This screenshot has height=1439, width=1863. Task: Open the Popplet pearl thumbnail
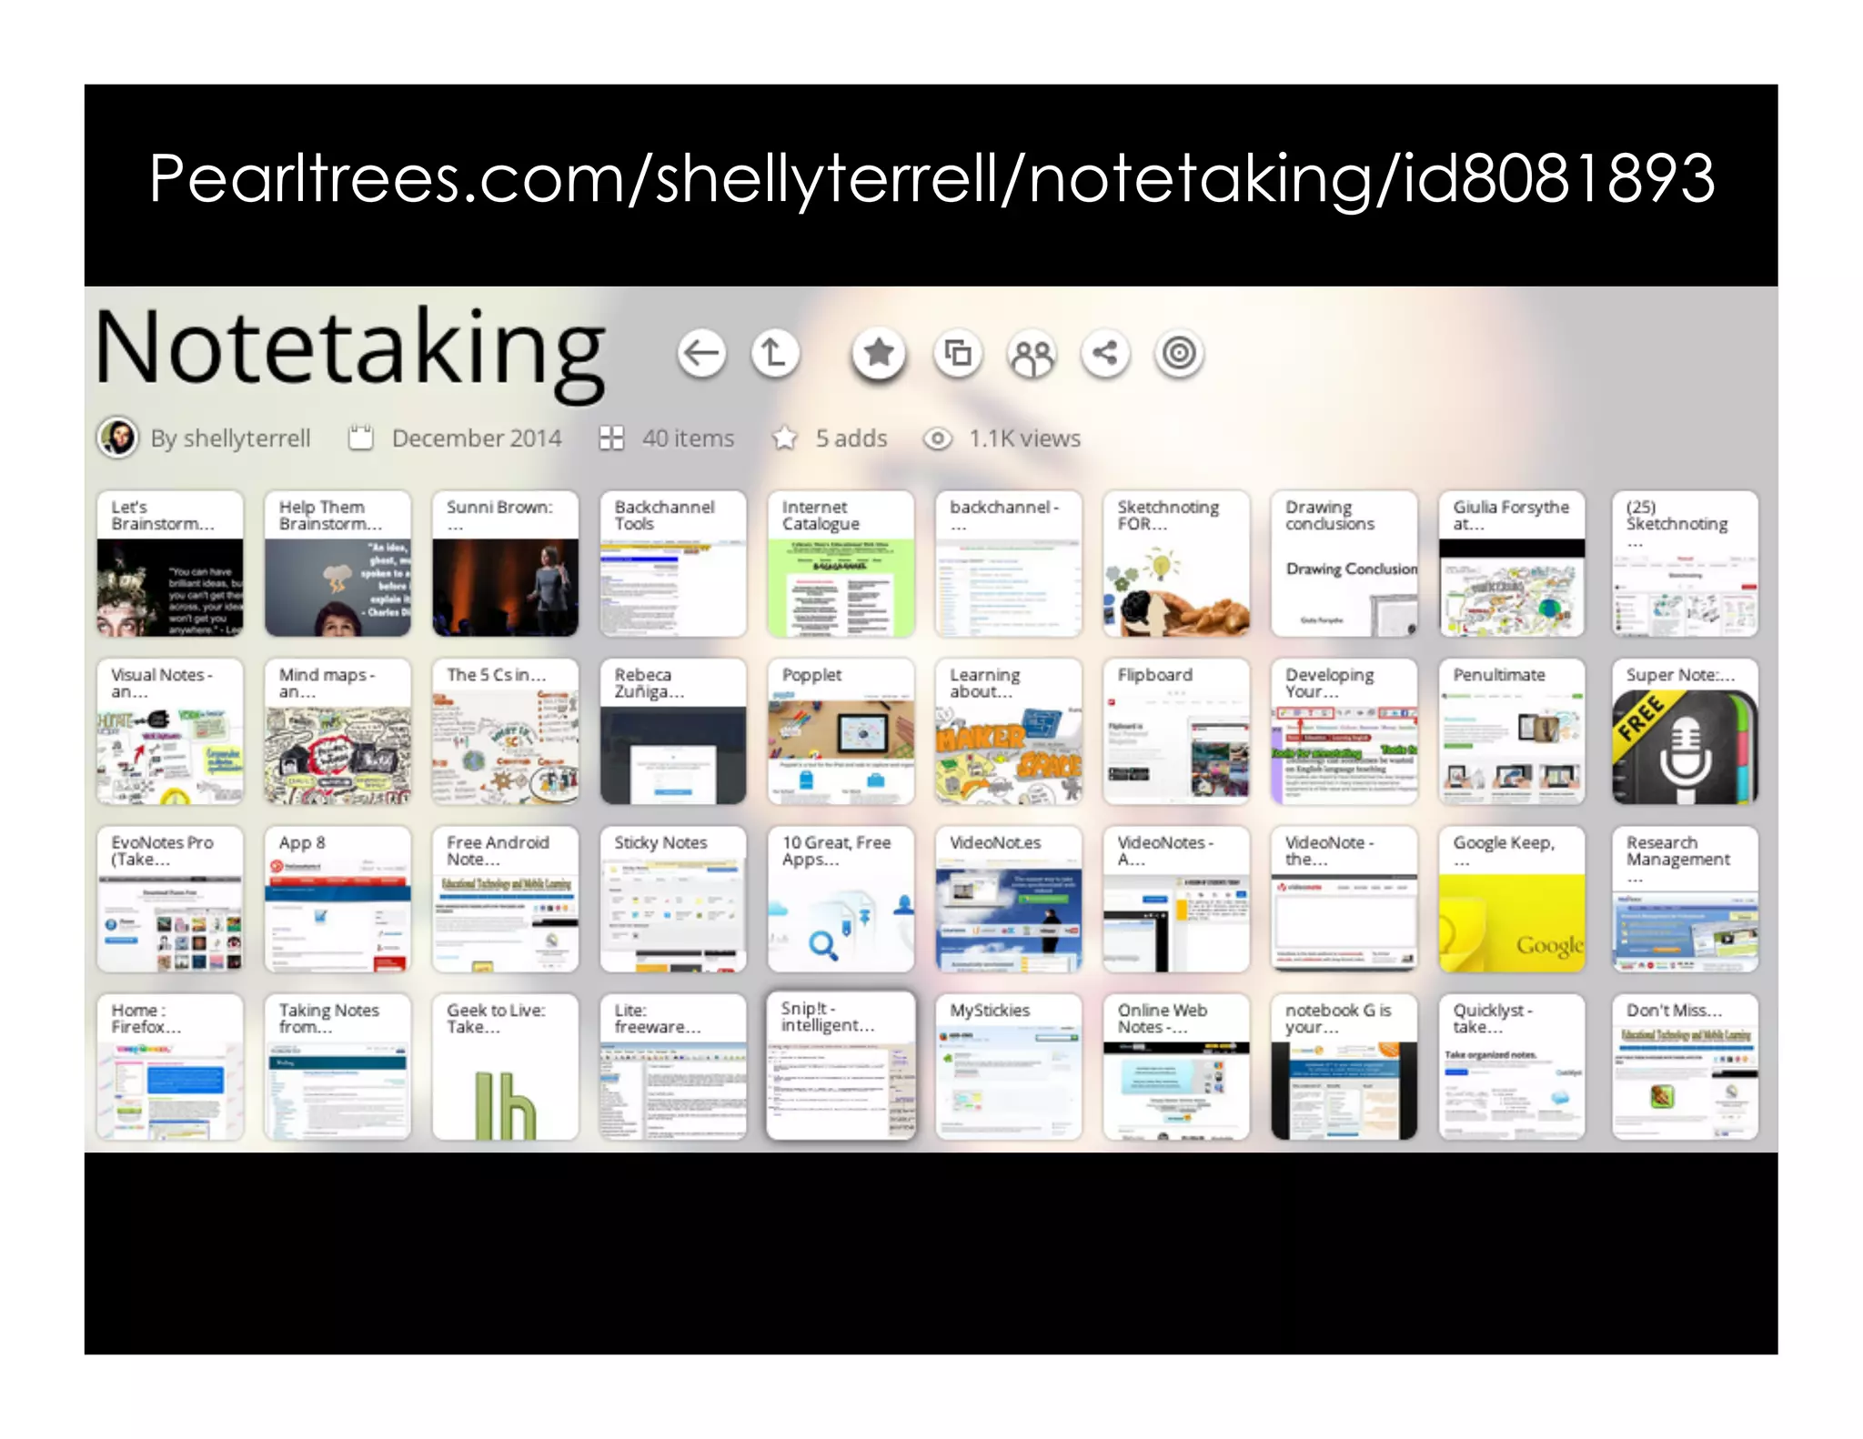[x=841, y=732]
